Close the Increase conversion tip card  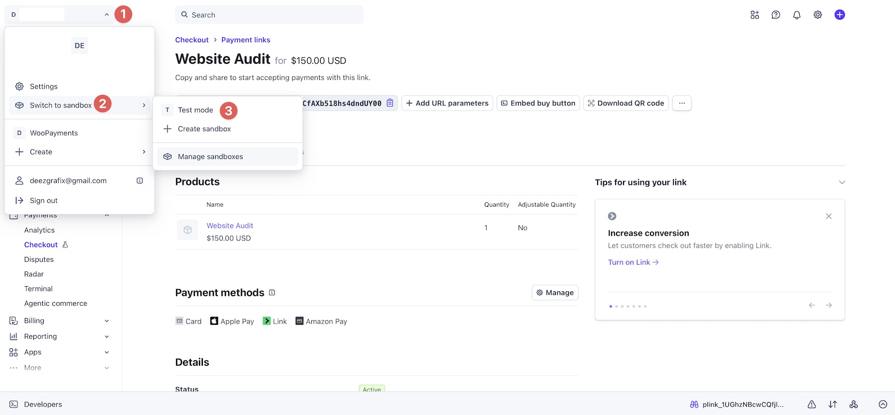(x=829, y=216)
